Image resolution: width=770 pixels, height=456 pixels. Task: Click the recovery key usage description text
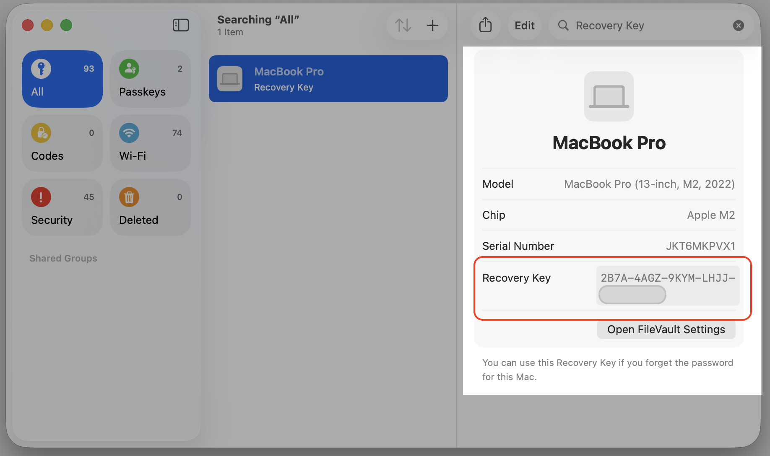click(608, 370)
